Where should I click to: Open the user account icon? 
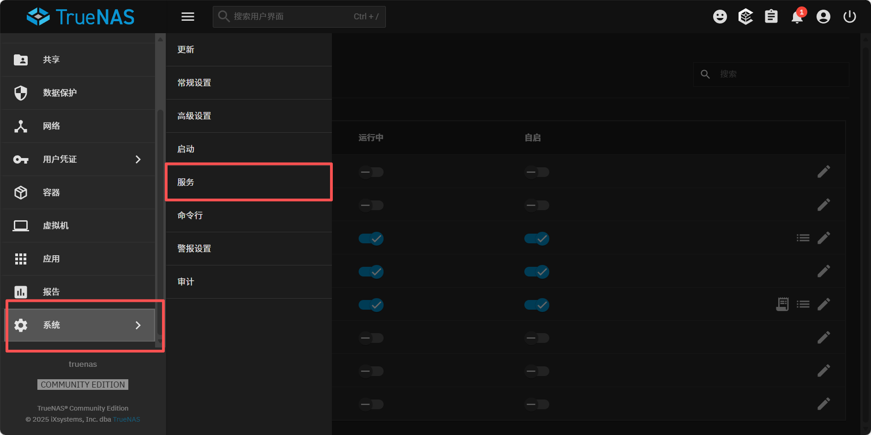823,17
